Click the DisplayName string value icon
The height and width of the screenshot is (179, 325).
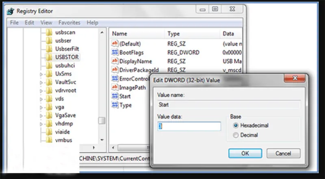115,61
